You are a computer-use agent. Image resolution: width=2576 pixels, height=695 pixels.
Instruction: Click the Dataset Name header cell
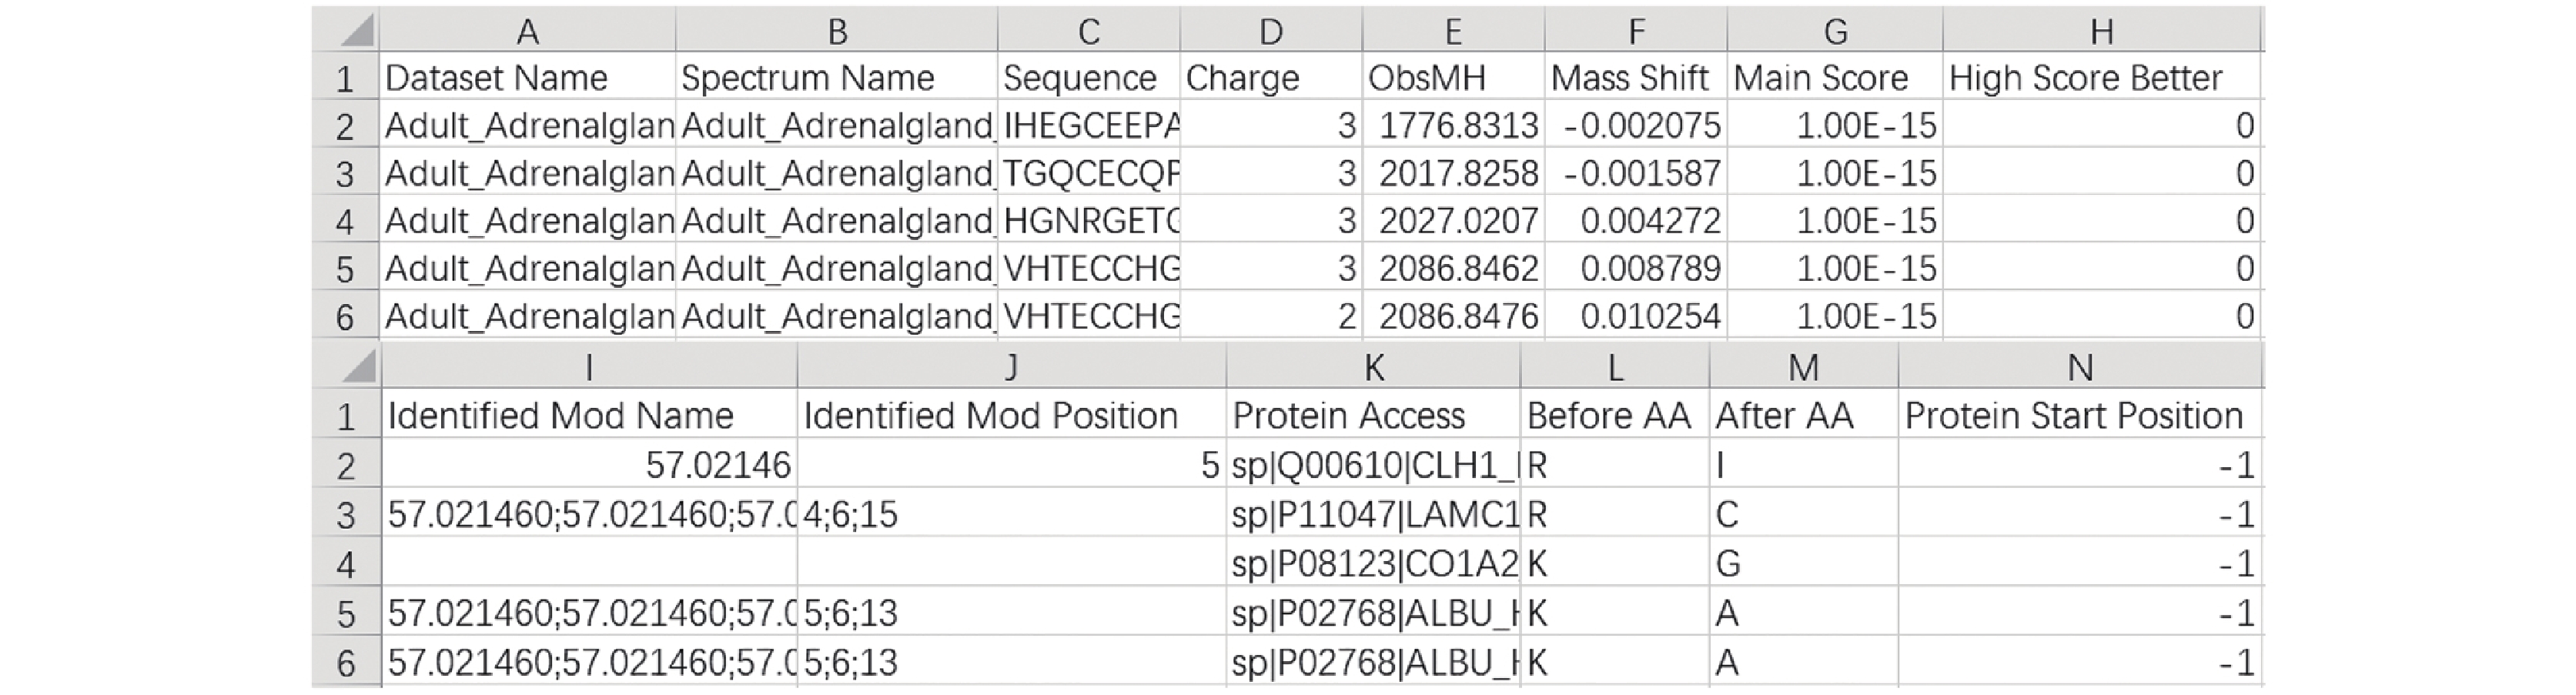pos(528,77)
